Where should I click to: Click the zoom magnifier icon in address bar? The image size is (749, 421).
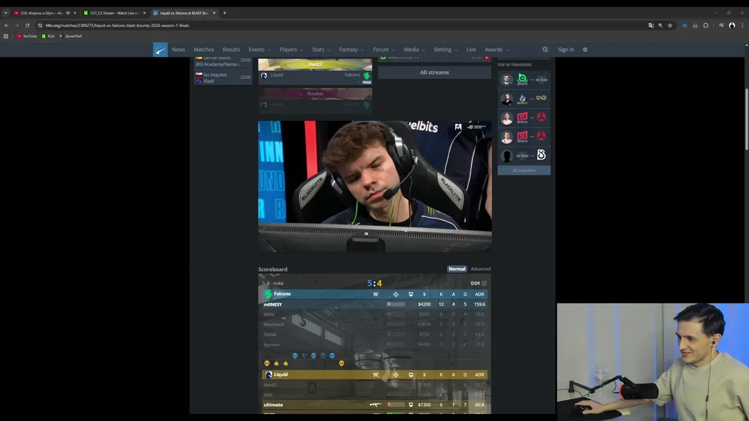[x=661, y=25]
